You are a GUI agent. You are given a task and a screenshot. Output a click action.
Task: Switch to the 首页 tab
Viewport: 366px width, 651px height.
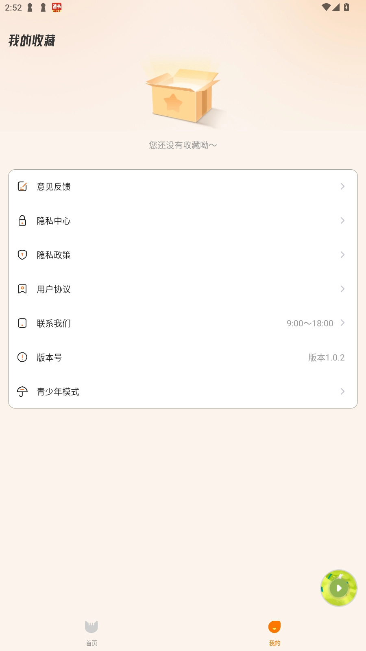(91, 632)
